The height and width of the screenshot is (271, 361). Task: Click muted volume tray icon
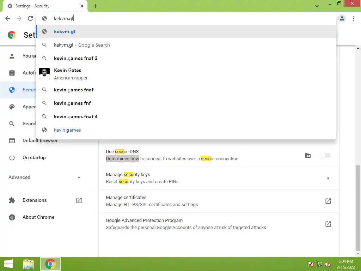click(x=328, y=264)
